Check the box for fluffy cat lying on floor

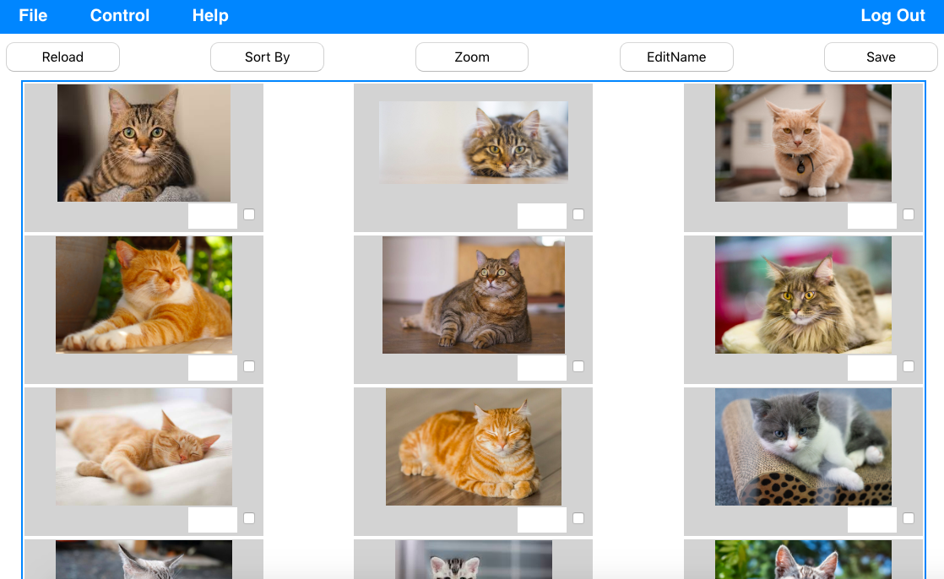click(578, 214)
